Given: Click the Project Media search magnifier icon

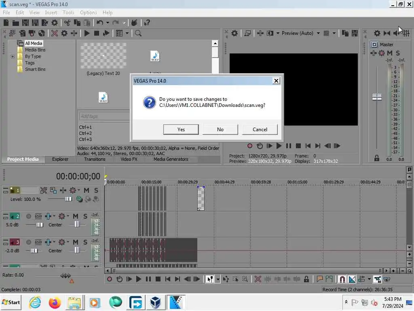Looking at the screenshot, I should 138,33.
